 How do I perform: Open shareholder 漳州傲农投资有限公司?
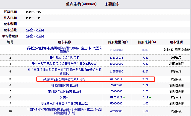point(64,58)
